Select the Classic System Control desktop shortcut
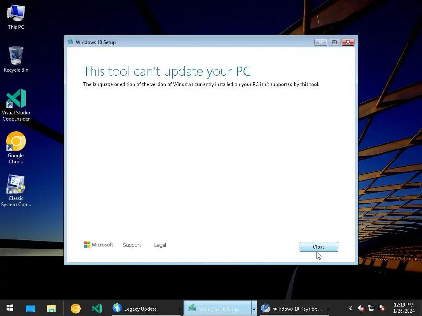Image resolution: width=422 pixels, height=316 pixels. click(x=16, y=191)
